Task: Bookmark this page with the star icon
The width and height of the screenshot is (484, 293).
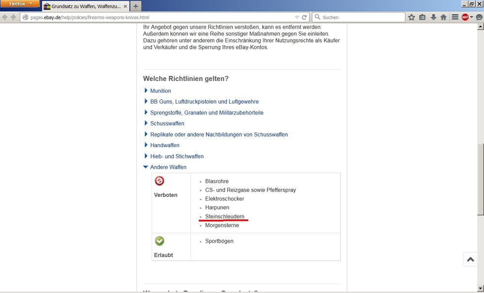Action: [x=411, y=17]
